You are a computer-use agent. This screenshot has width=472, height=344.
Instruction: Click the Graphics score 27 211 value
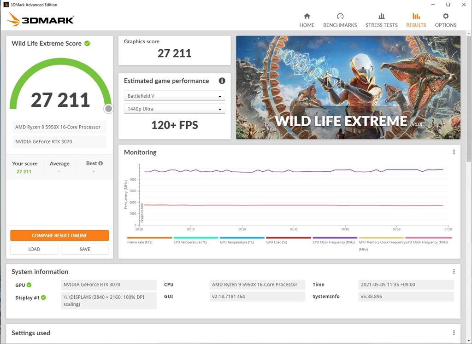(174, 53)
